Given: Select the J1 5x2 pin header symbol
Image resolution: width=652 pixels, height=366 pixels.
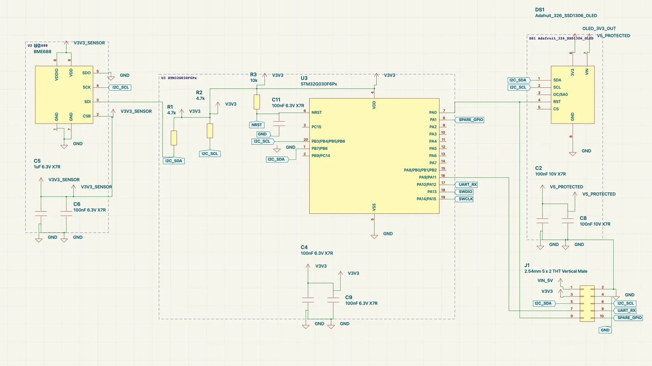Looking at the screenshot, I should pos(587,303).
